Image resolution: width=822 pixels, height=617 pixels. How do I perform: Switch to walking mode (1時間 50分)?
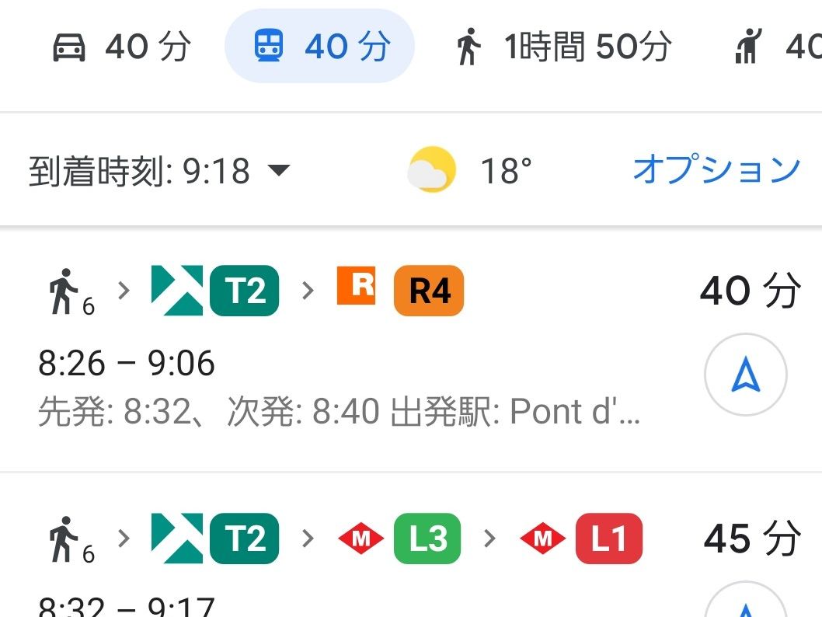tap(562, 47)
